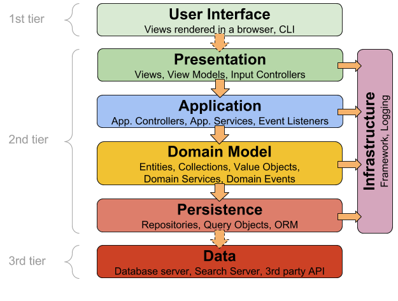
Task: Click the "2nd tier" label
Action: (29, 139)
